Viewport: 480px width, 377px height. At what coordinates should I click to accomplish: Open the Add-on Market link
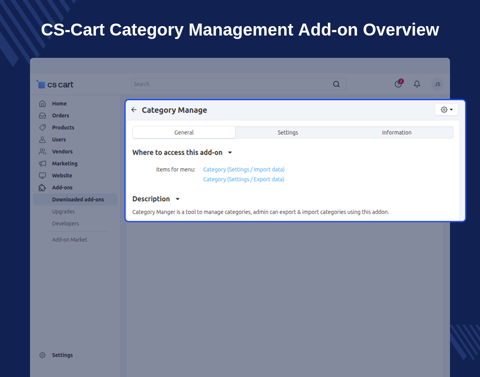point(69,239)
